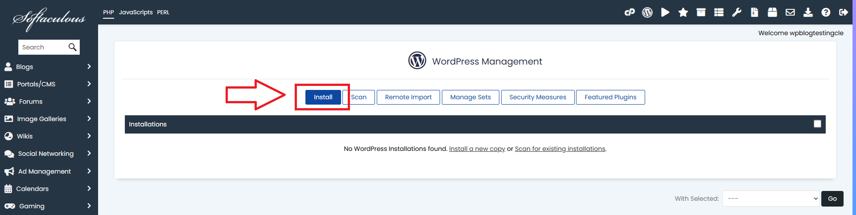The width and height of the screenshot is (856, 215).
Task: Open the package box icon
Action: (772, 12)
